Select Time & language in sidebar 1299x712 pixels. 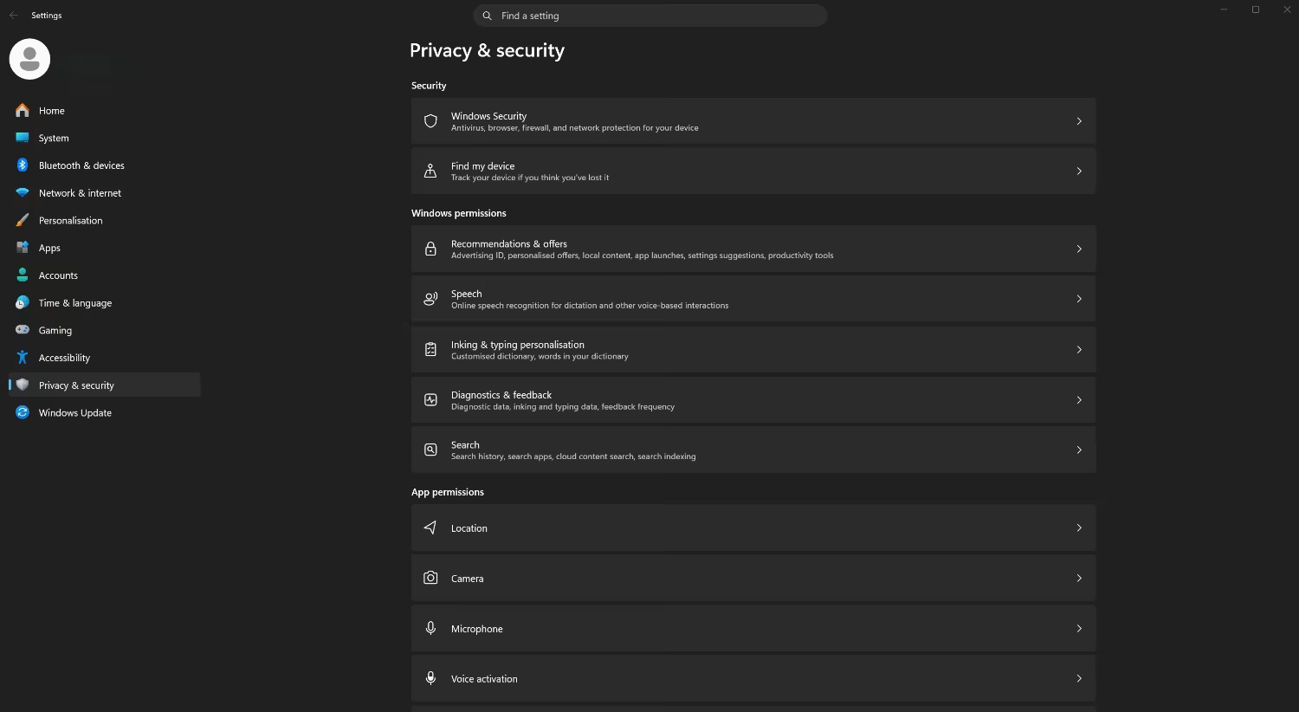point(104,303)
